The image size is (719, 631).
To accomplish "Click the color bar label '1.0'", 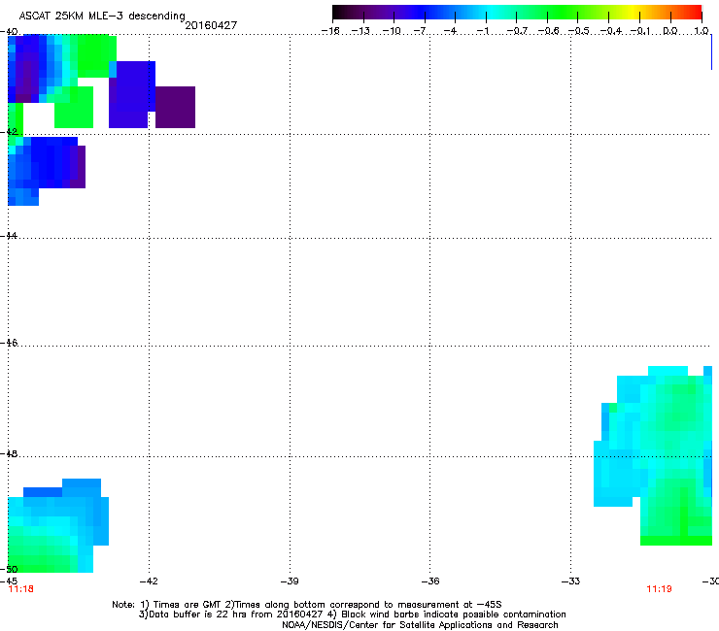I will [x=702, y=31].
